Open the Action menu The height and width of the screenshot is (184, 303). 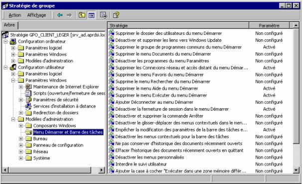(x=14, y=15)
